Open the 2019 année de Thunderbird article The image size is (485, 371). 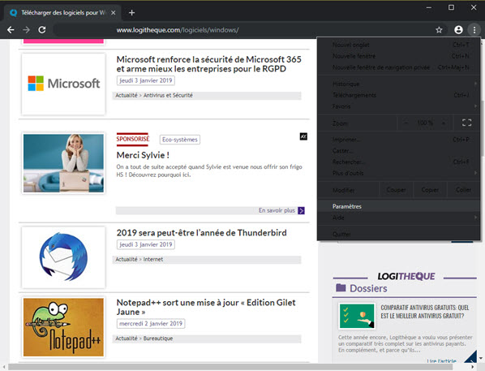coord(201,232)
